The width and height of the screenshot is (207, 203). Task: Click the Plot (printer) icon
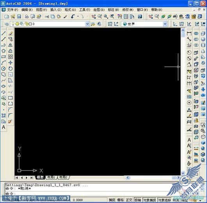tap(27, 16)
